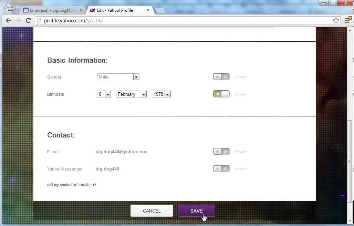The width and height of the screenshot is (354, 226).
Task: Click page icon in address bar
Action: tap(39, 21)
